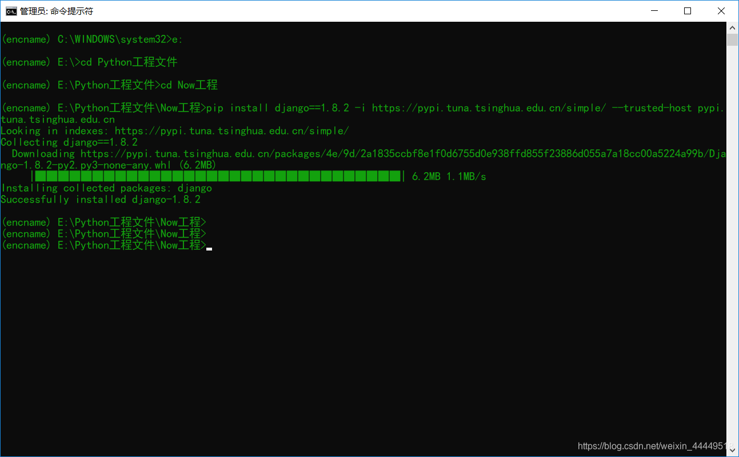Screen dimensions: 739x457
Task: Click '--trusted-host' option text
Action: [652, 108]
